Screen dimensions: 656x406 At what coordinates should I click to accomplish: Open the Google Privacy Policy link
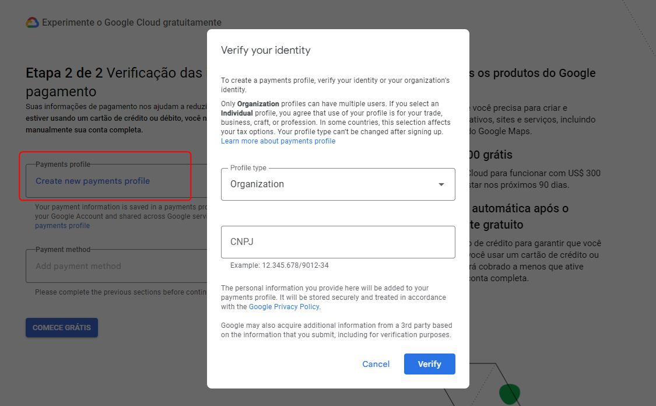pyautogui.click(x=284, y=307)
